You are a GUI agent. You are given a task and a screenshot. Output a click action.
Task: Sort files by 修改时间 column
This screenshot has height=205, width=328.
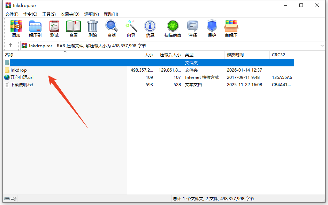coord(235,55)
